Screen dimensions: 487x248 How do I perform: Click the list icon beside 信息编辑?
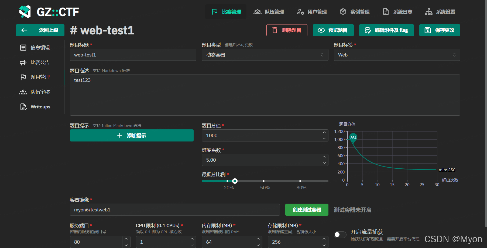23,48
